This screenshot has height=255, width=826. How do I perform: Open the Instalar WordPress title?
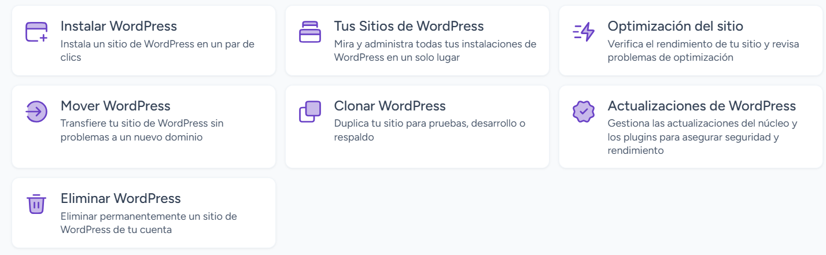coord(119,26)
